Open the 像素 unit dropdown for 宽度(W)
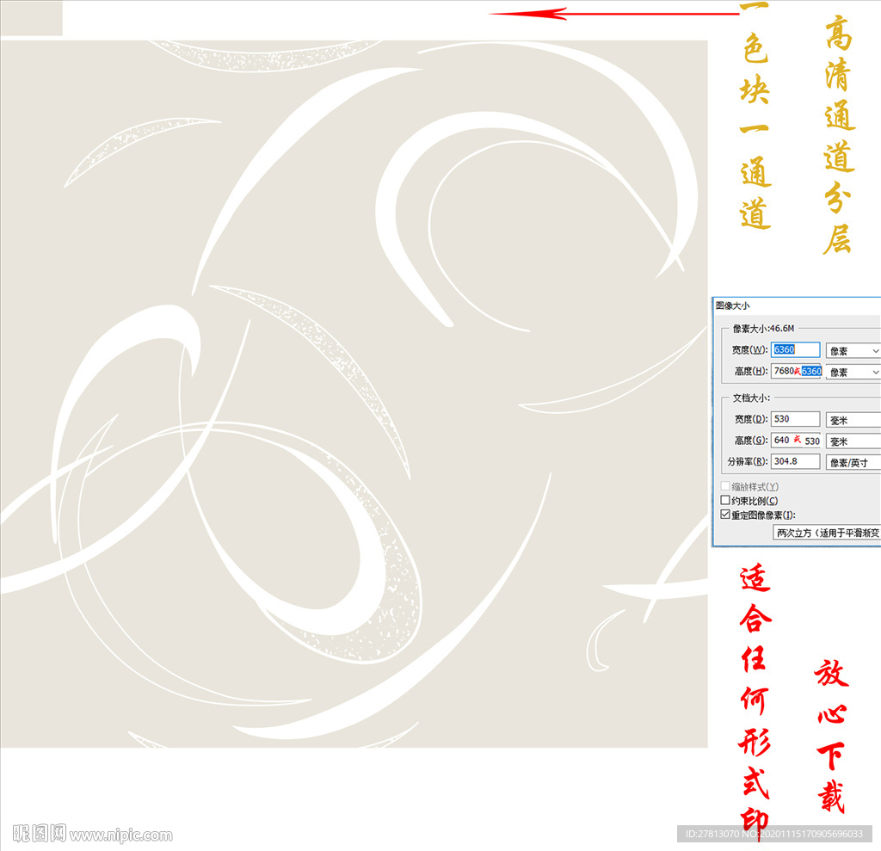The height and width of the screenshot is (851, 881). [x=853, y=351]
